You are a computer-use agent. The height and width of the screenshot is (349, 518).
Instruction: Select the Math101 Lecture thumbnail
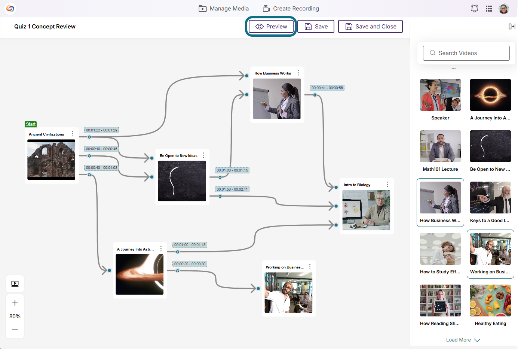pyautogui.click(x=440, y=146)
